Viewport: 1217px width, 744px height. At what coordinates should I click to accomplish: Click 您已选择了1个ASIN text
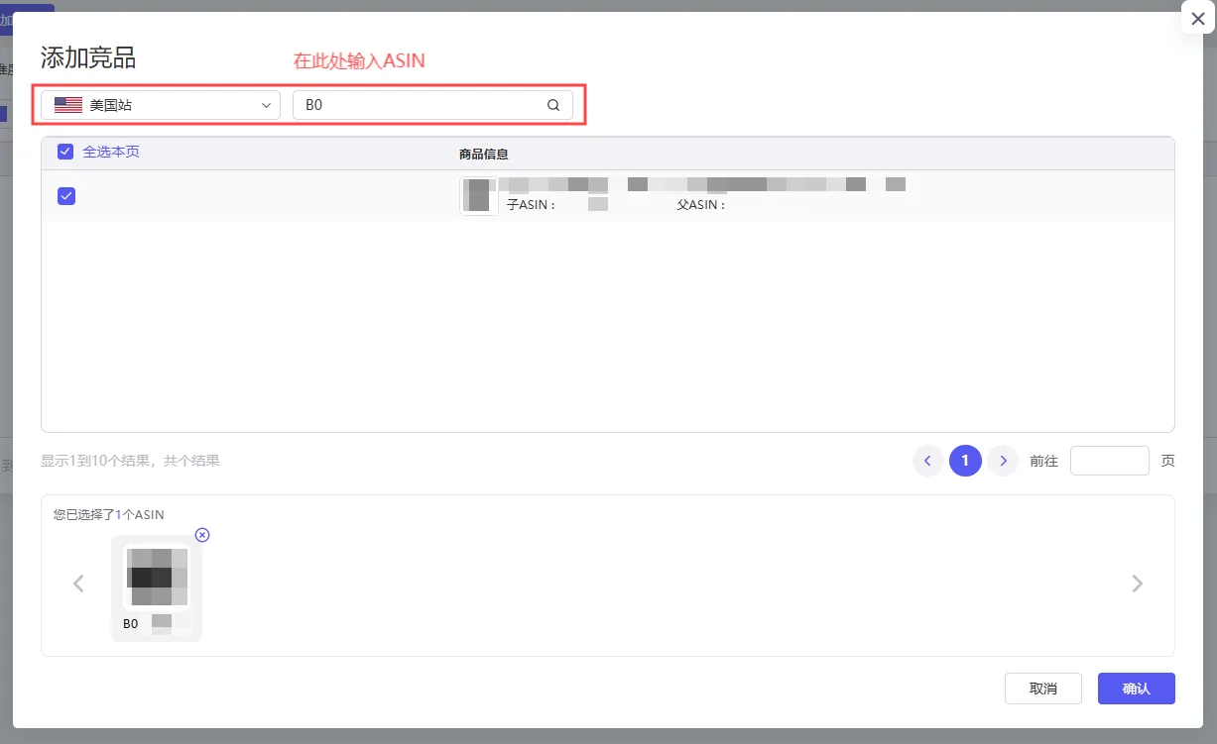[x=109, y=515]
